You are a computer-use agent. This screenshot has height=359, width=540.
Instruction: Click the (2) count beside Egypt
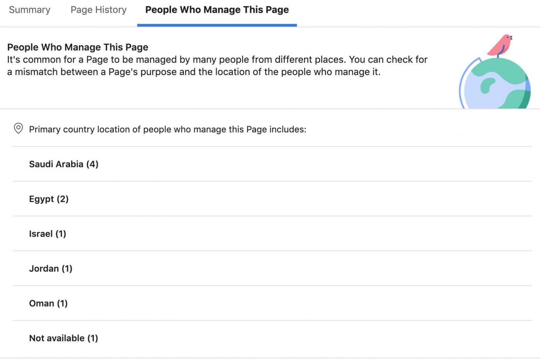coord(63,199)
